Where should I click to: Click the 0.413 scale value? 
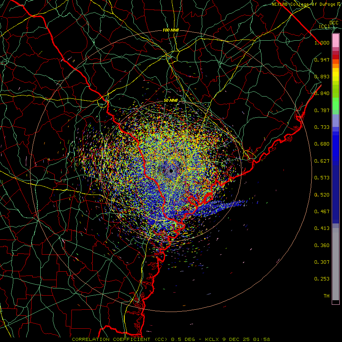point(322,228)
